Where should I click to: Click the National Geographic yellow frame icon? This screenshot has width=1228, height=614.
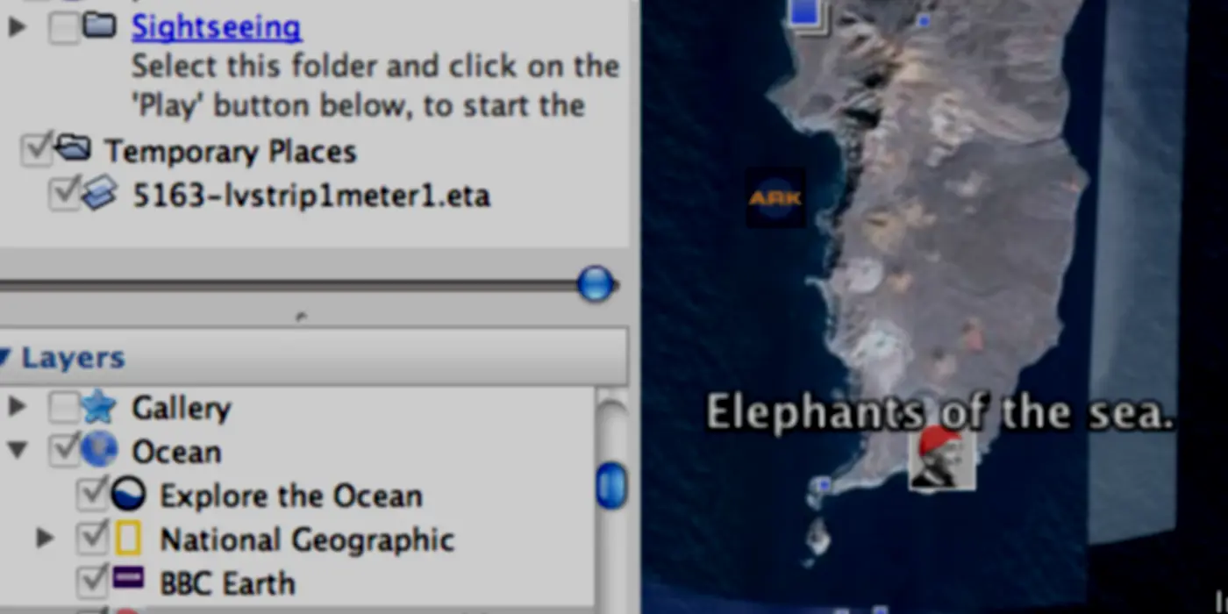tap(127, 539)
